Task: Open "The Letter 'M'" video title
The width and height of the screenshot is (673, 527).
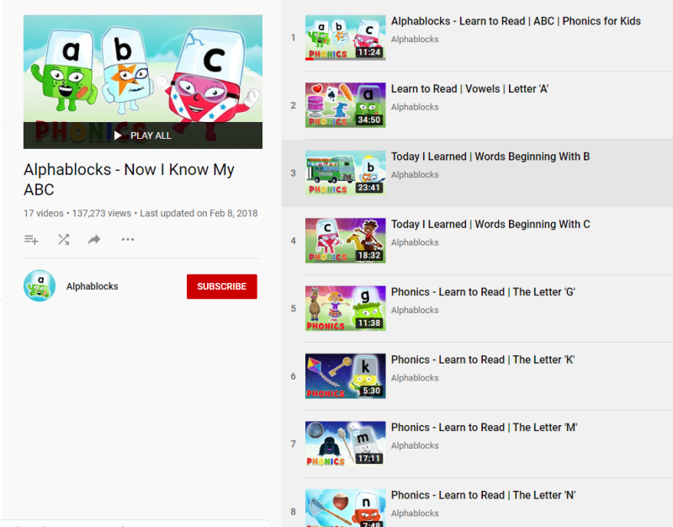Action: click(485, 428)
